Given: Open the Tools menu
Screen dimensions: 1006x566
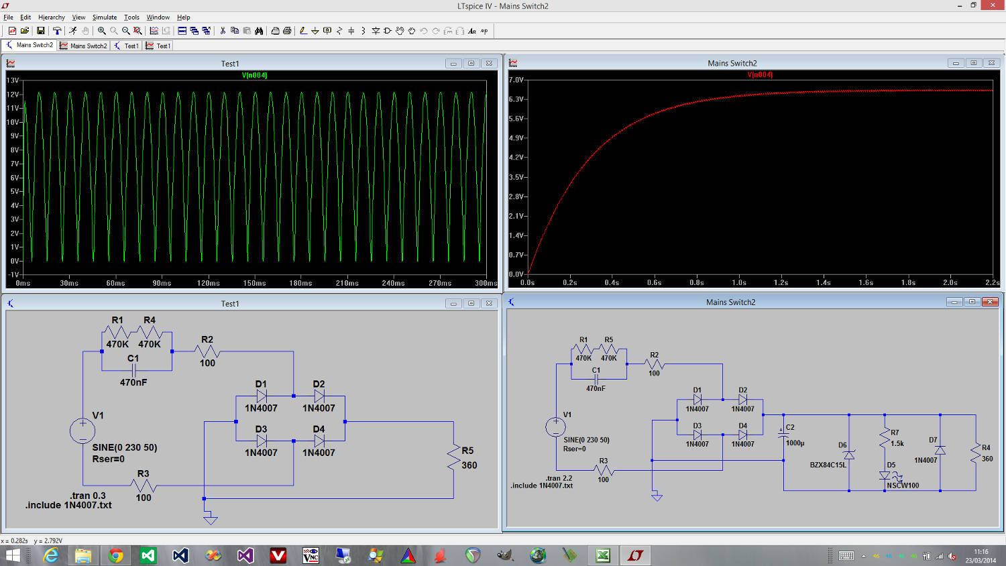Looking at the screenshot, I should tap(131, 17).
